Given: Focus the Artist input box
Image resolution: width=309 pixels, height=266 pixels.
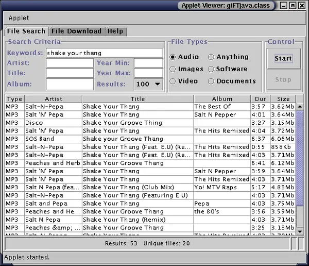Looking at the screenshot, I should pyautogui.click(x=70, y=63).
